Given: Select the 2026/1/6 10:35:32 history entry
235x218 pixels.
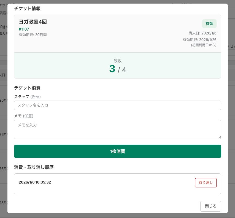Looking at the screenshot, I should tap(35, 182).
